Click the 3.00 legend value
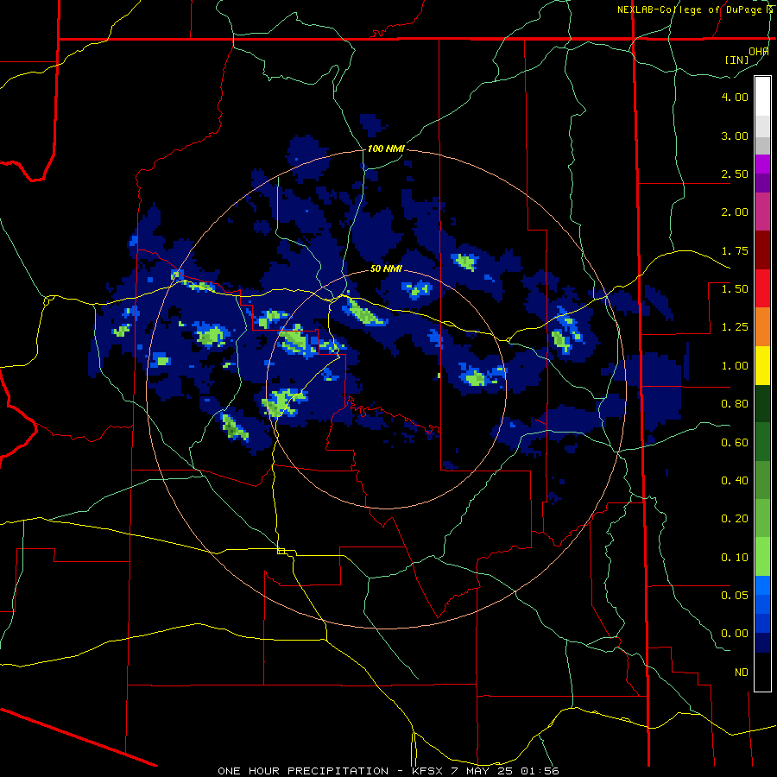The image size is (777, 777). coord(735,136)
